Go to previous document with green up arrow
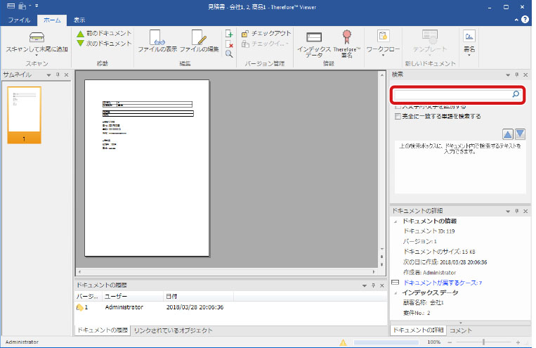536x348 pixels. (80, 34)
